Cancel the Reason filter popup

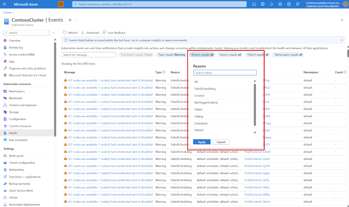(x=221, y=142)
